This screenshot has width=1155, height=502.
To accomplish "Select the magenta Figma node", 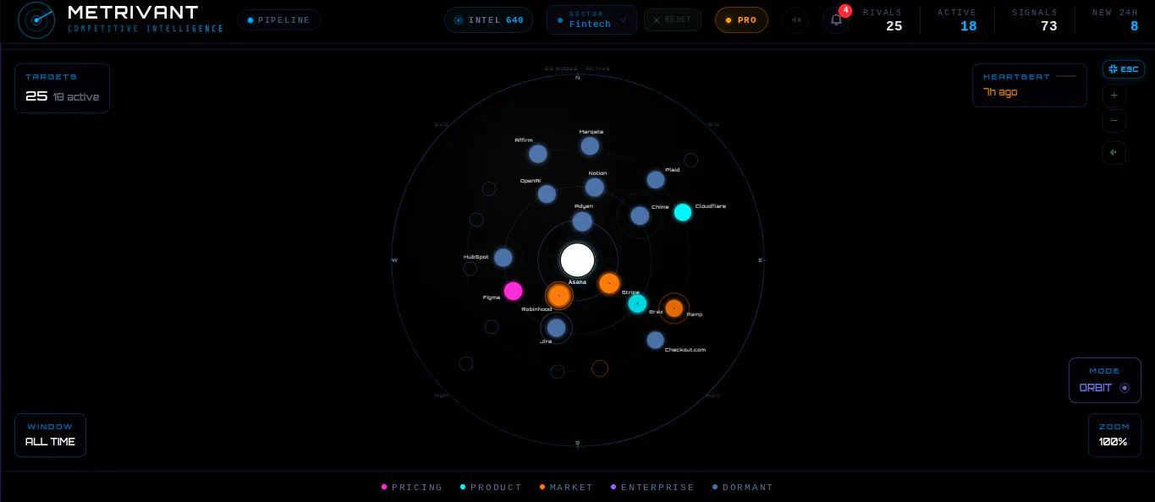I will pyautogui.click(x=513, y=292).
